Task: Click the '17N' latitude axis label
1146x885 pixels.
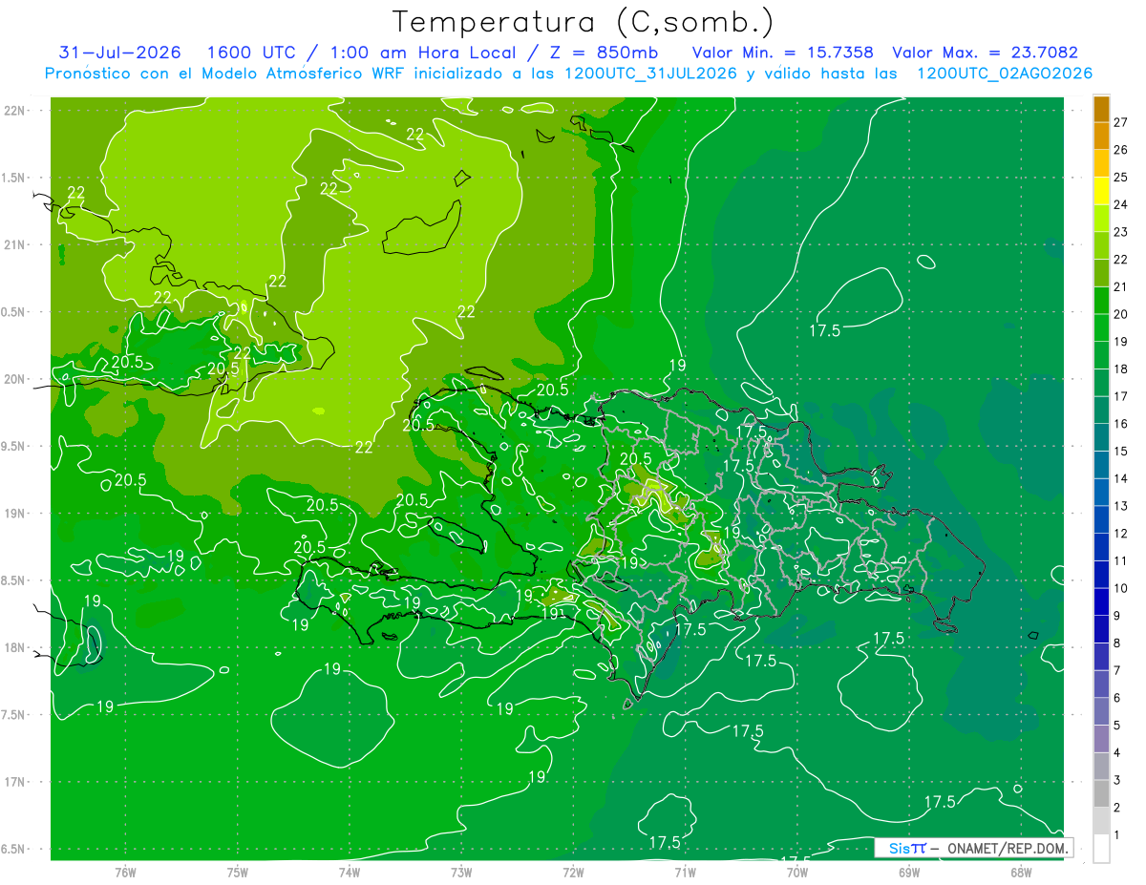Action: point(14,783)
